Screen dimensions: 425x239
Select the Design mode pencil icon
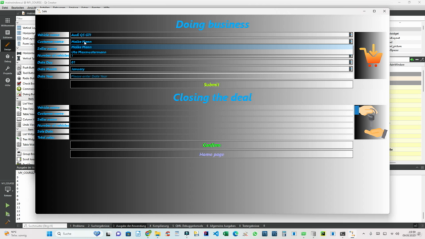(7, 46)
